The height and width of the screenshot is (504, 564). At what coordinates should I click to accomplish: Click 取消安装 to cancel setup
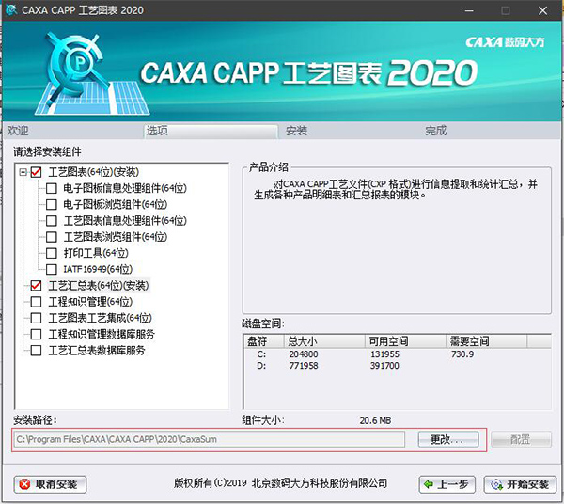pos(50,484)
